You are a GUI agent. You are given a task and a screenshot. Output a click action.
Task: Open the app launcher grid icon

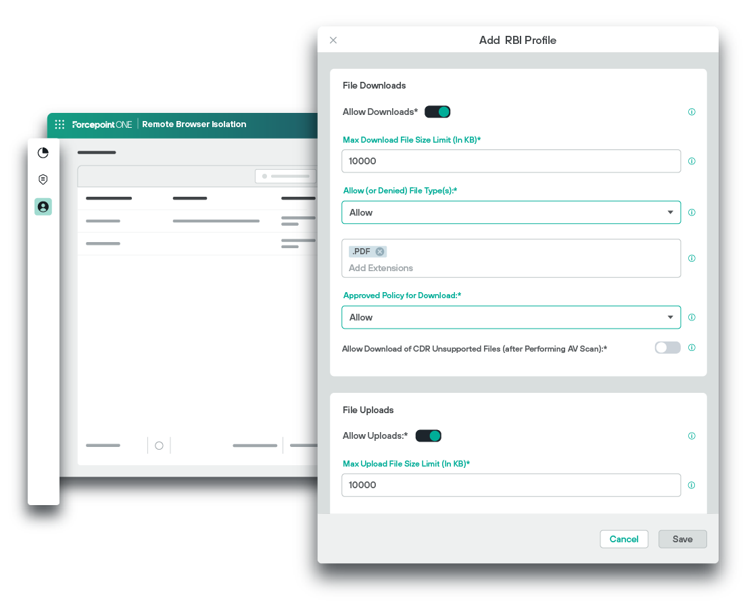click(59, 124)
